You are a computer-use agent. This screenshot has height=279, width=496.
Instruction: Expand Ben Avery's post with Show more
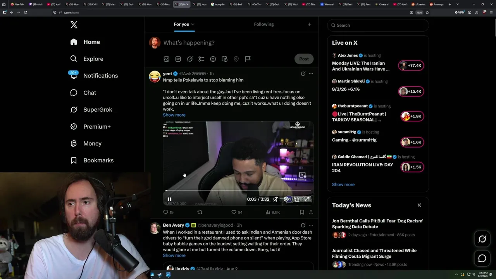tap(174, 256)
